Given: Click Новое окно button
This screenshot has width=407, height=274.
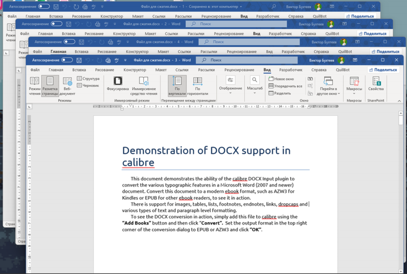Looking at the screenshot, I should [x=281, y=79].
